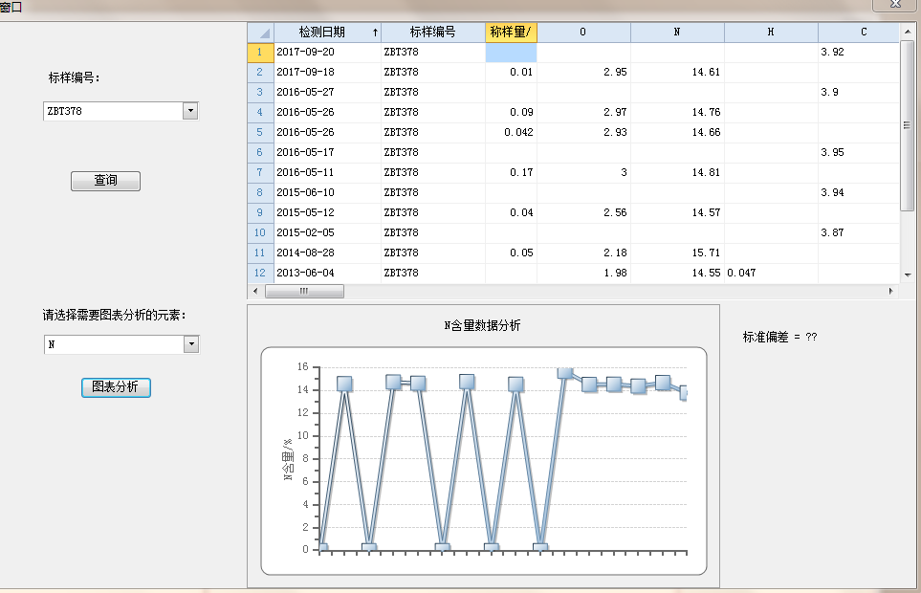This screenshot has width=921, height=593.
Task: Click the O value 2.95 cell
Action: pyautogui.click(x=583, y=73)
